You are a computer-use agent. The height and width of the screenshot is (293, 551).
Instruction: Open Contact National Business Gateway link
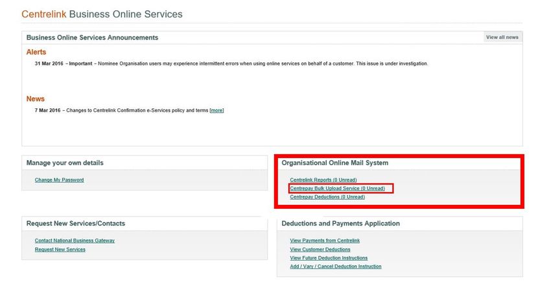(x=75, y=240)
